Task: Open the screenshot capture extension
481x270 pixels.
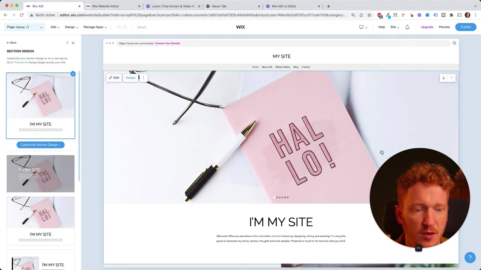Action: click(x=395, y=15)
